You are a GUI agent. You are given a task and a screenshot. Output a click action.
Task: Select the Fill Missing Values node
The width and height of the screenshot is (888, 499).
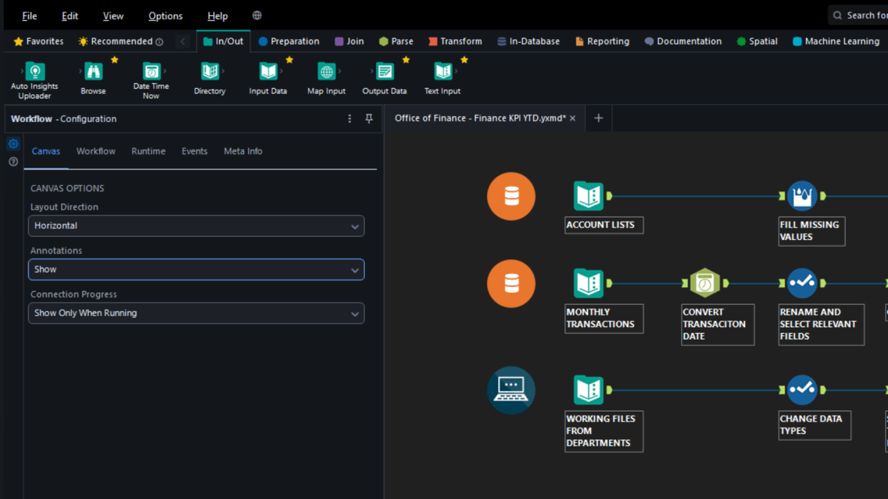[x=802, y=196]
